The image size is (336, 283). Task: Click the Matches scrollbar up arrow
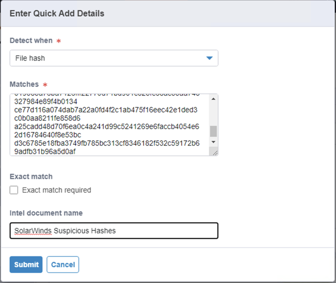213,99
